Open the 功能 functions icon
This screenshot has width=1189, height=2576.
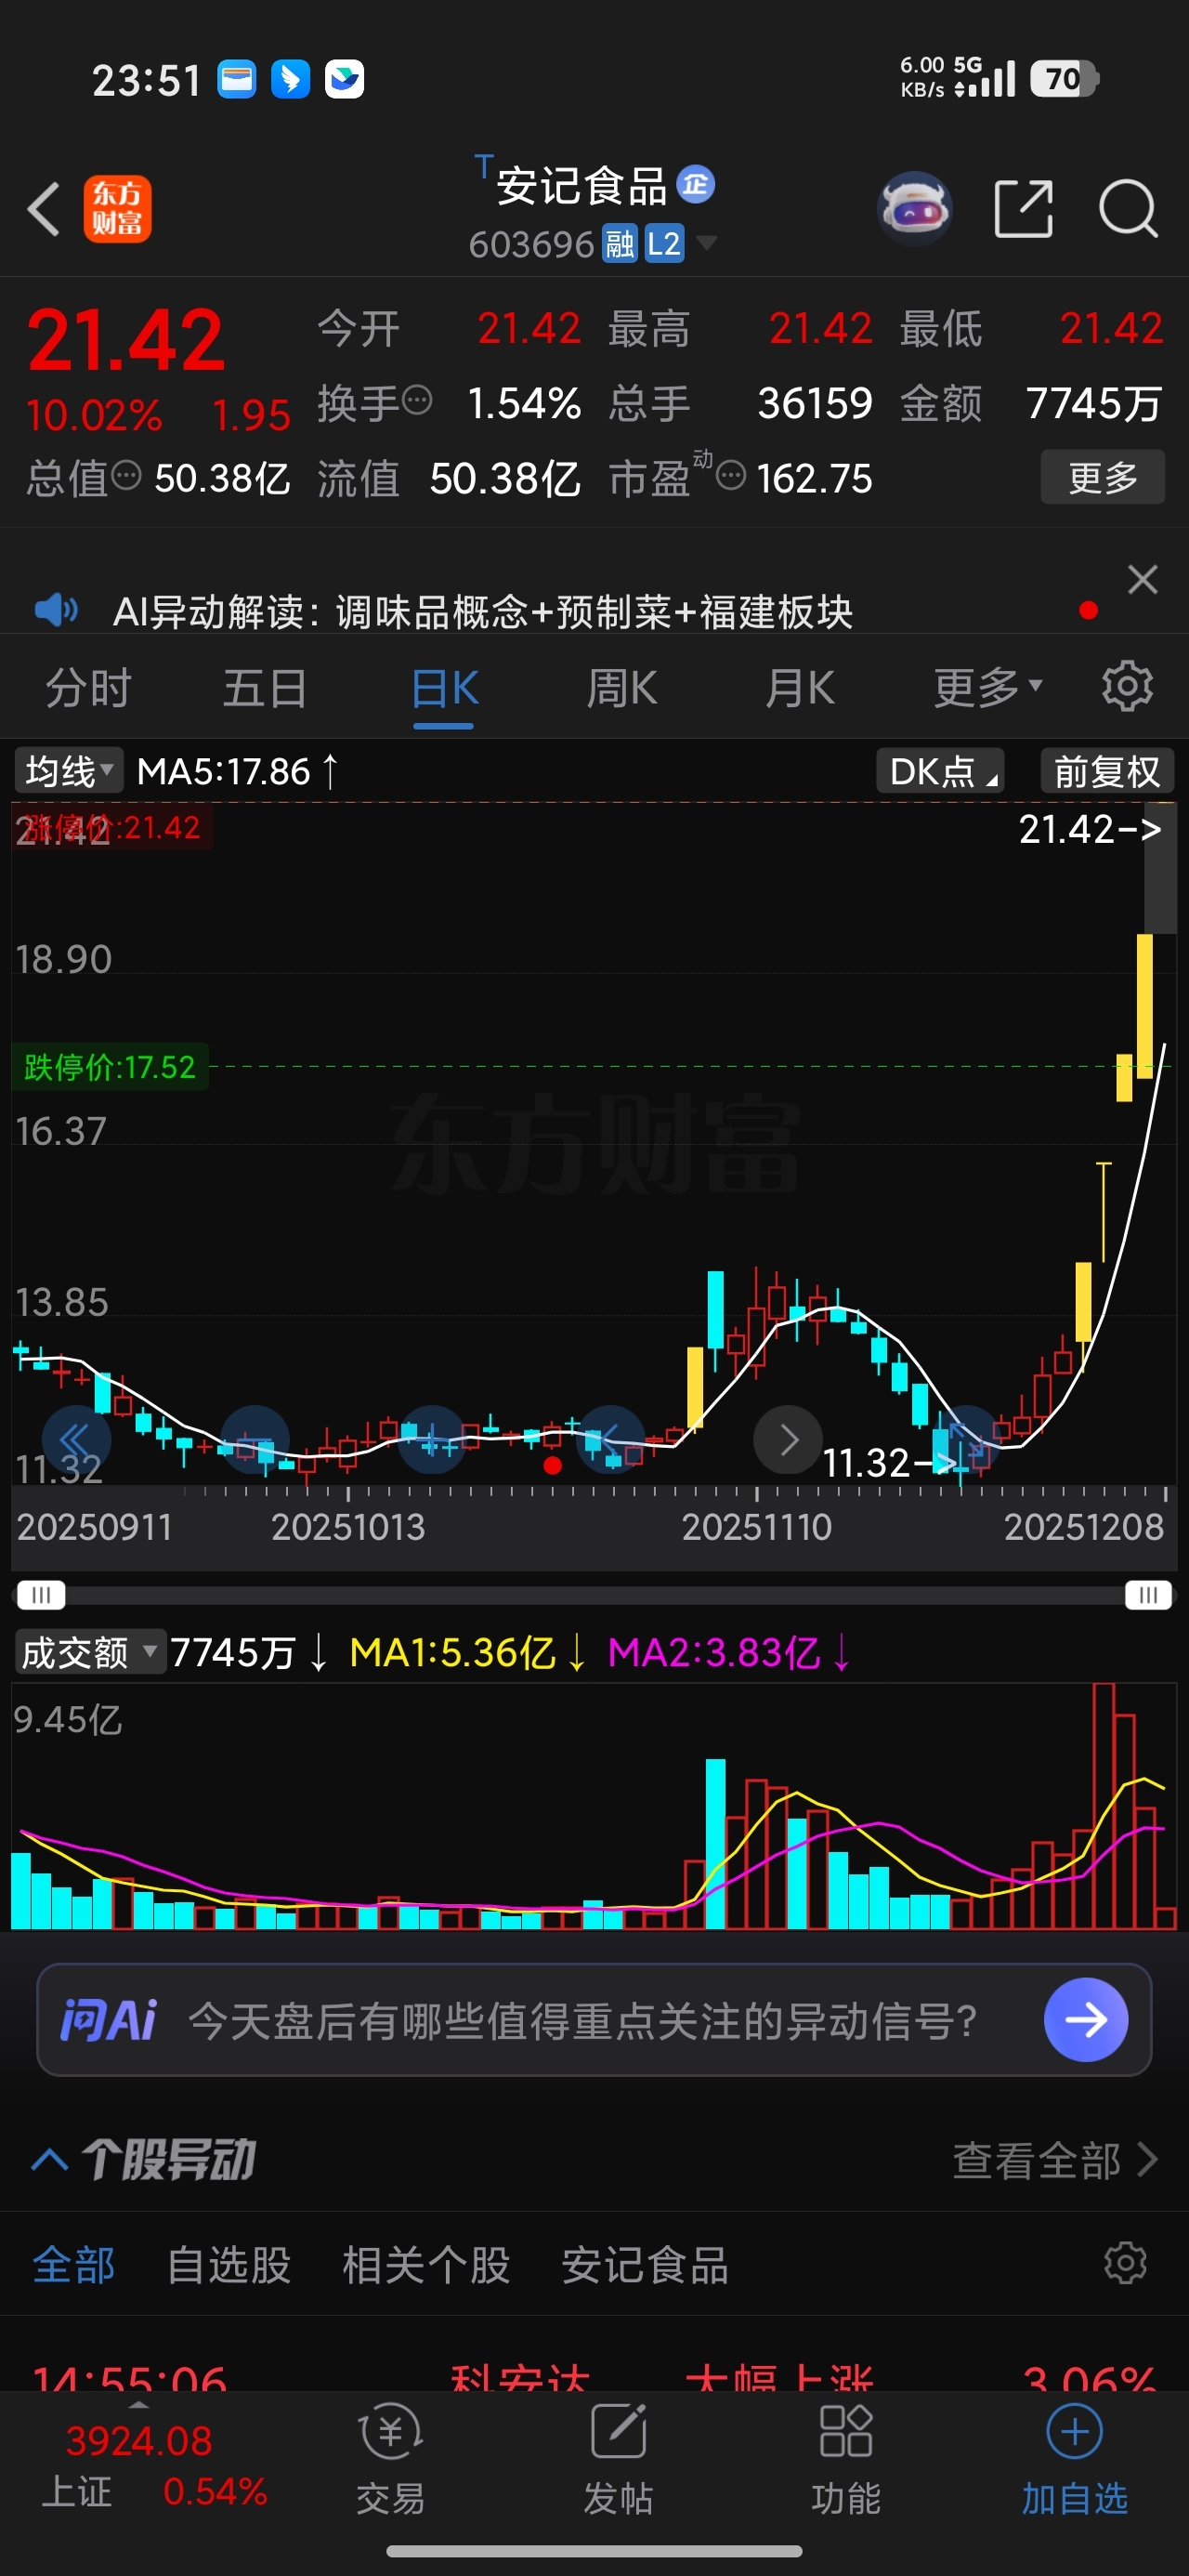846,2460
